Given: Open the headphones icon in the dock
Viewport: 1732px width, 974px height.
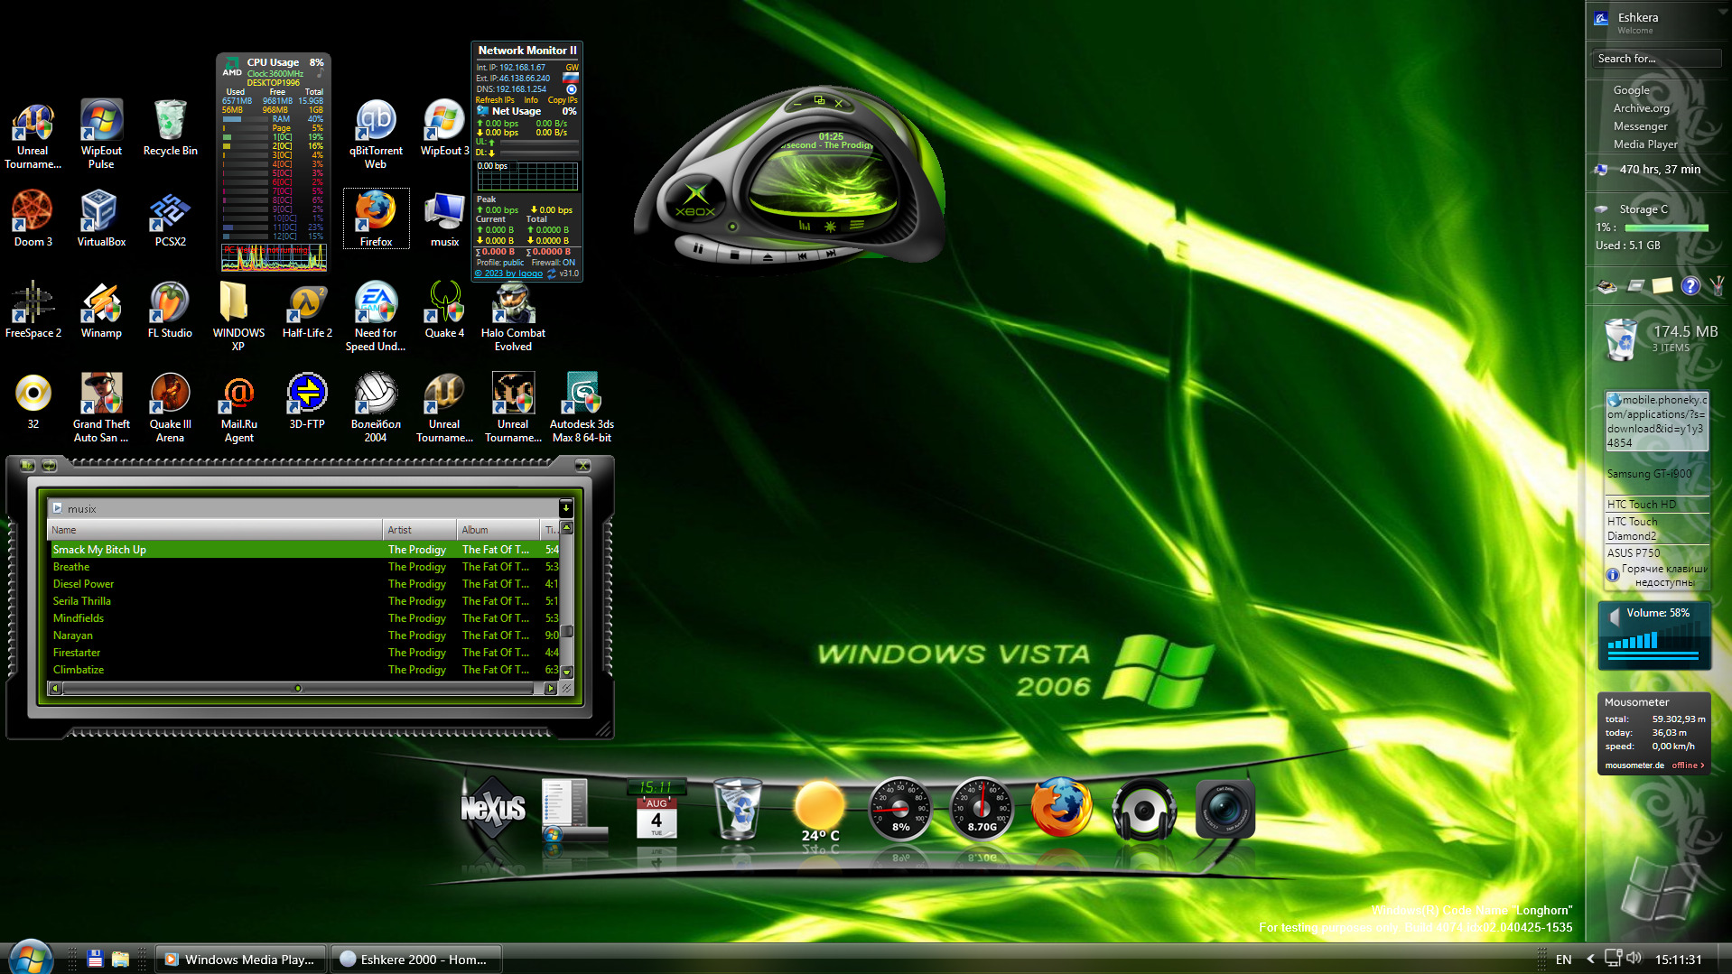Looking at the screenshot, I should point(1143,810).
